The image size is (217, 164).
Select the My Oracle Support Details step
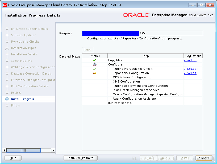click(x=29, y=29)
